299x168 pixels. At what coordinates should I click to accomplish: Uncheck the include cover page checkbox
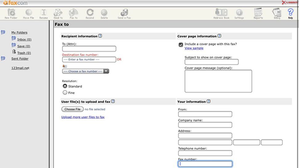point(181,45)
